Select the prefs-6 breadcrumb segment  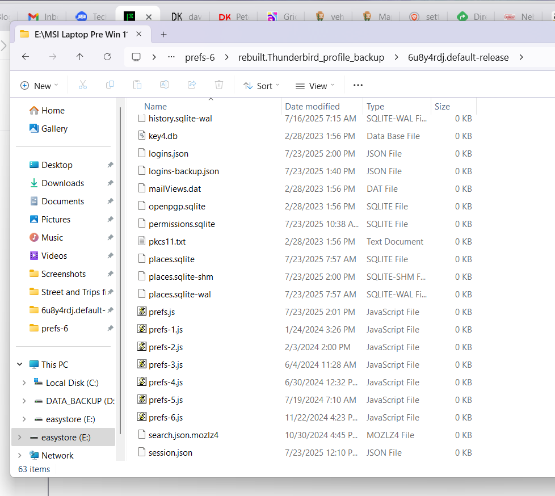click(200, 57)
